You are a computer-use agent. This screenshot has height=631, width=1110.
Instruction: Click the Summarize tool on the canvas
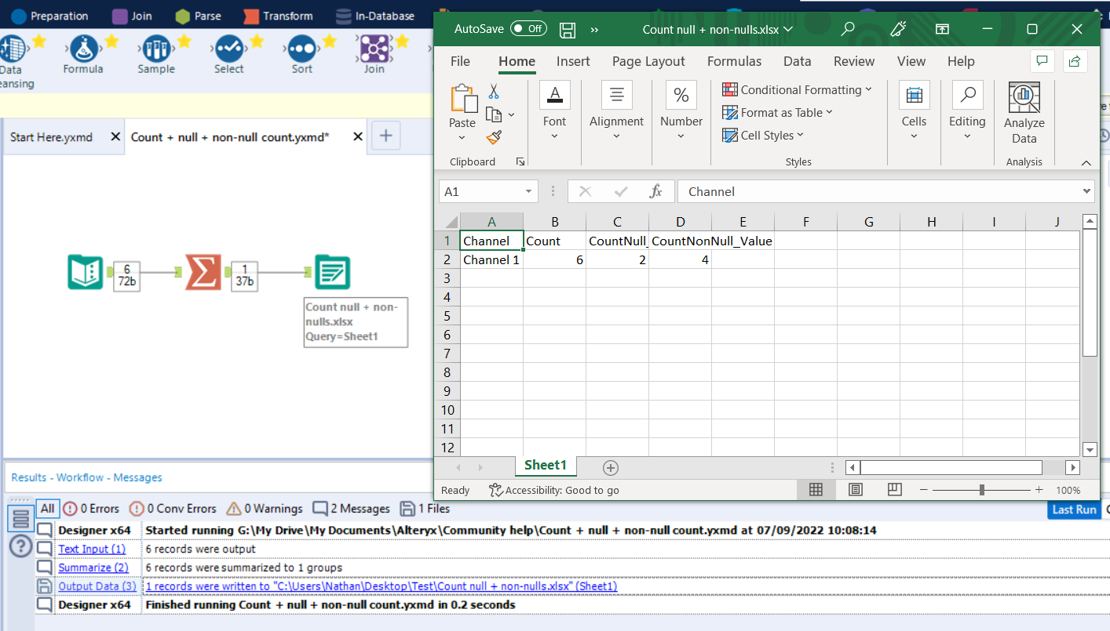[203, 272]
